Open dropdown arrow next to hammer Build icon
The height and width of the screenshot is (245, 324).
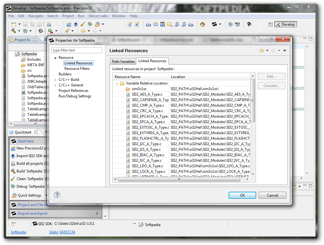click(x=19, y=31)
